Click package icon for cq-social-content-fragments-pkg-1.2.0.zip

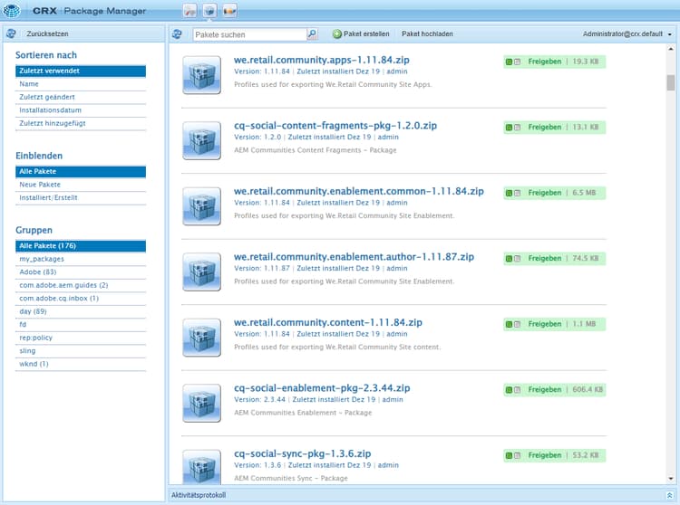(201, 140)
